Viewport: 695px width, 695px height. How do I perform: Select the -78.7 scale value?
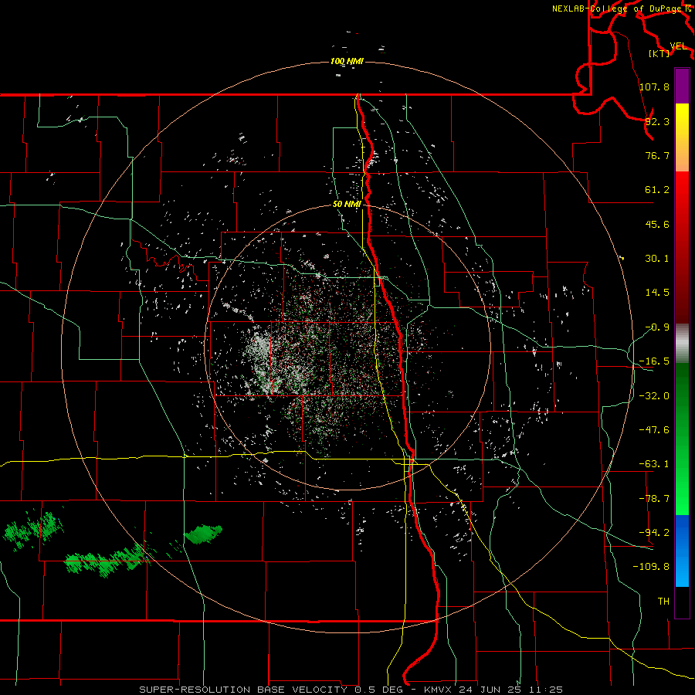pos(654,499)
